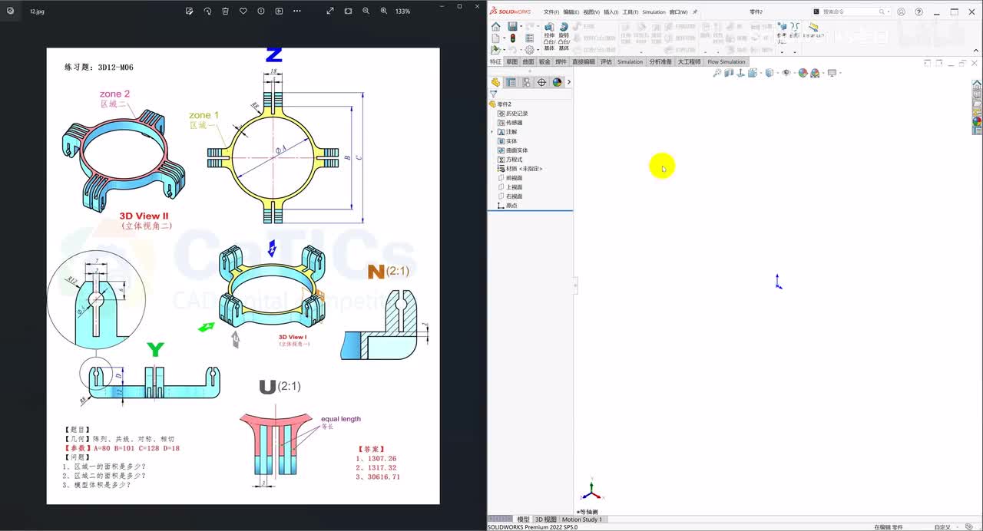Delete 12.jpg using the trash icon
Viewport: 983px width, 531px height.
[225, 11]
